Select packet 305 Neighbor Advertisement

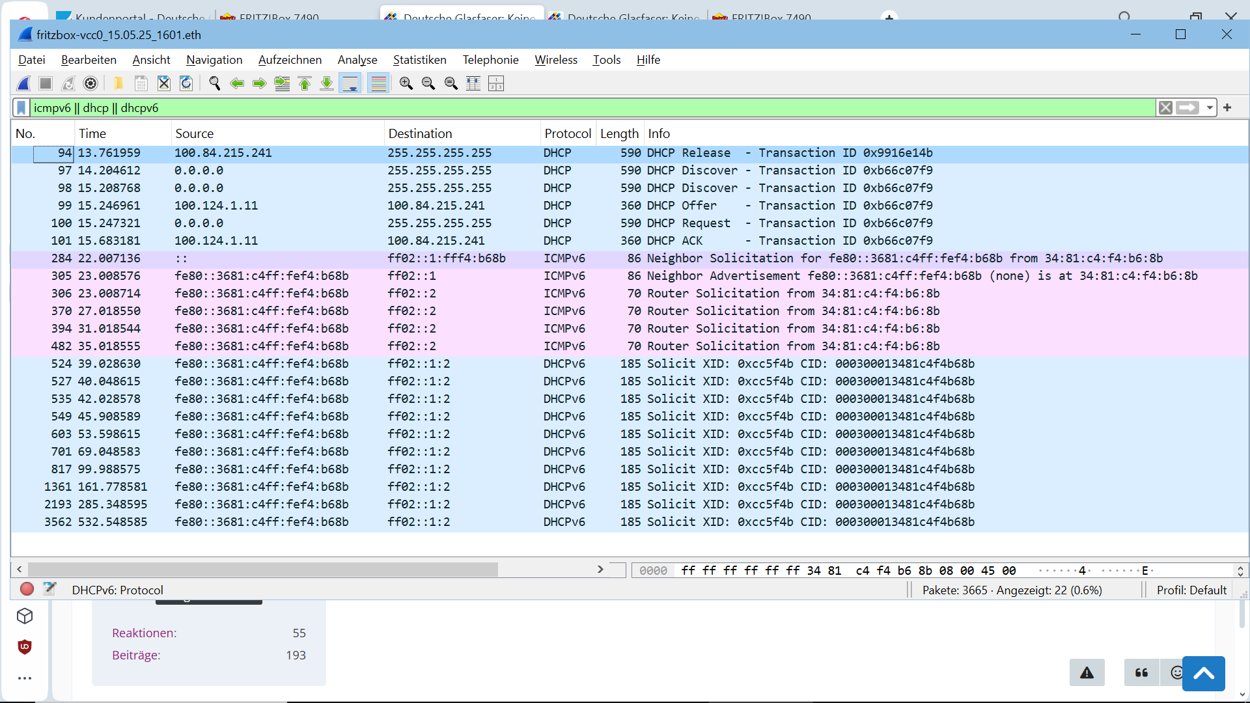[630, 276]
